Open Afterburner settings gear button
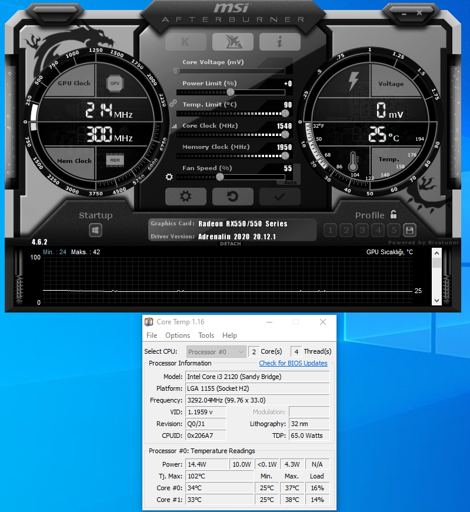 [x=186, y=197]
